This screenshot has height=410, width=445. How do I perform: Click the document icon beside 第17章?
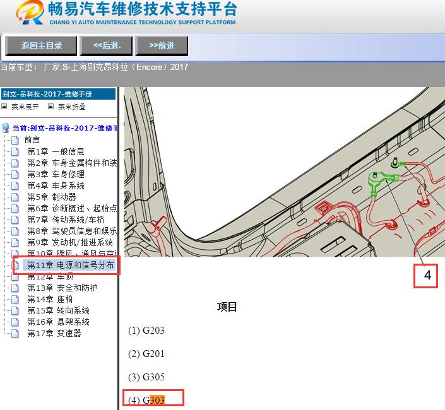tap(15, 333)
